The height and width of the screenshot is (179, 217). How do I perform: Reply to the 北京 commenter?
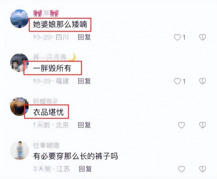(84, 125)
